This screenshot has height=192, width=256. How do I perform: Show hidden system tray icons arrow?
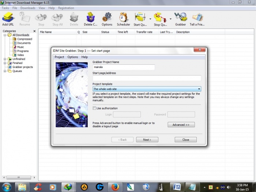(x=204, y=187)
